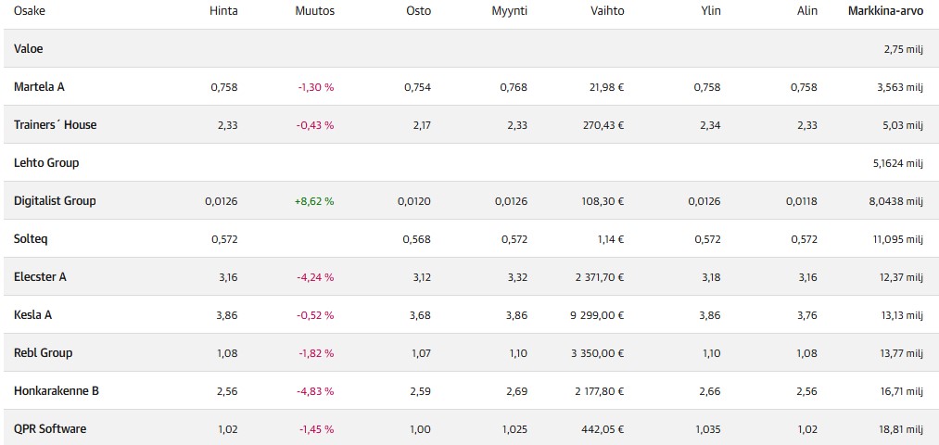Select the QPR Software stock
Image resolution: width=939 pixels, height=445 pixels.
pyautogui.click(x=50, y=429)
